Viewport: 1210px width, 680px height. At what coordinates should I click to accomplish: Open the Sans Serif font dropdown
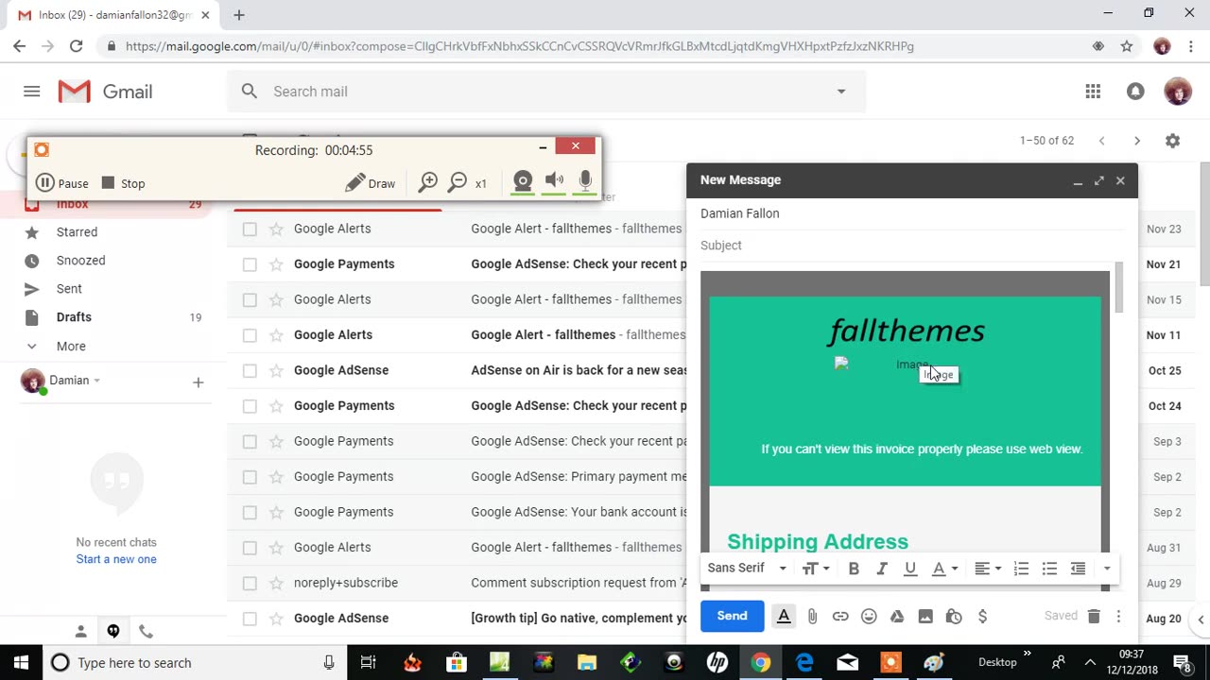pos(747,569)
